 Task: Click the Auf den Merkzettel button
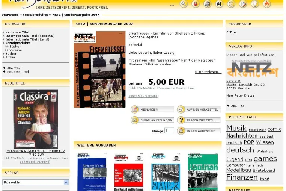tap(199, 109)
